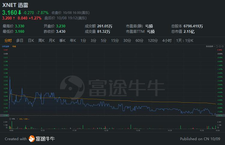Click the 16:00 time axis label
The image size is (225, 145).
coord(217,131)
